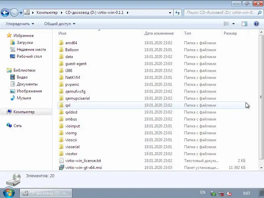Screen dimensions: 264x198
Task: Open the Изображения library
Action: click(x=29, y=91)
